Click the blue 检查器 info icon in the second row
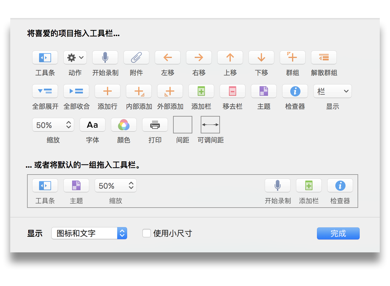Image resolution: width=390 pixels, height=286 pixels. click(x=295, y=91)
